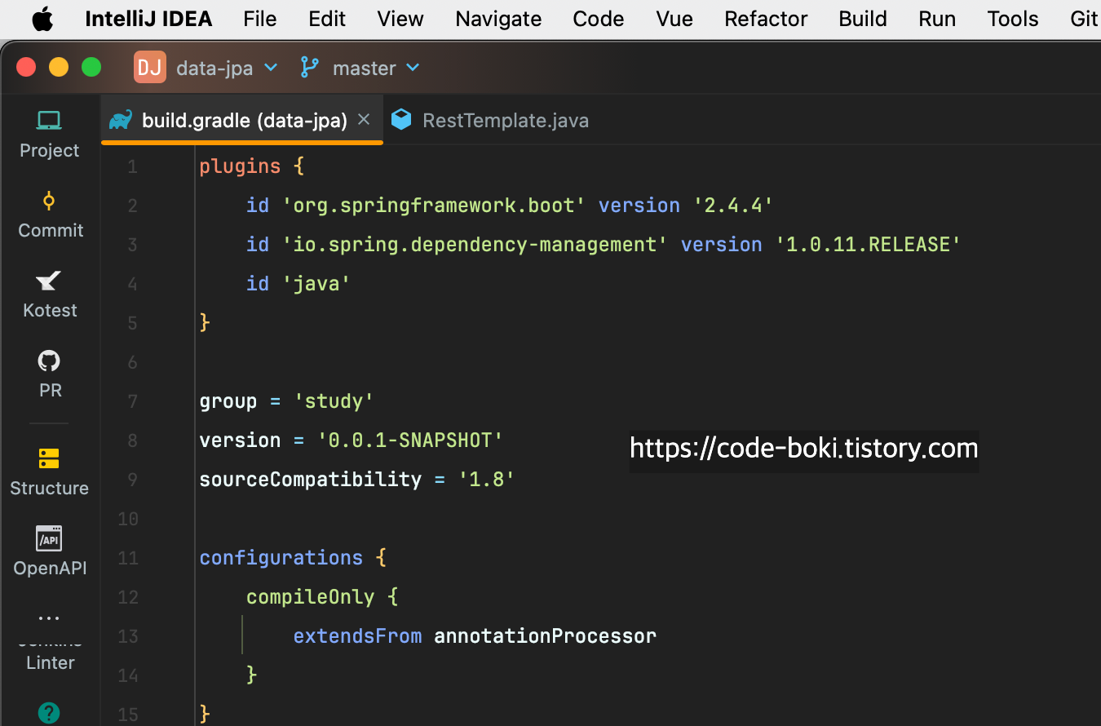This screenshot has height=726, width=1101.
Task: Click the green question mark help icon
Action: (x=49, y=713)
